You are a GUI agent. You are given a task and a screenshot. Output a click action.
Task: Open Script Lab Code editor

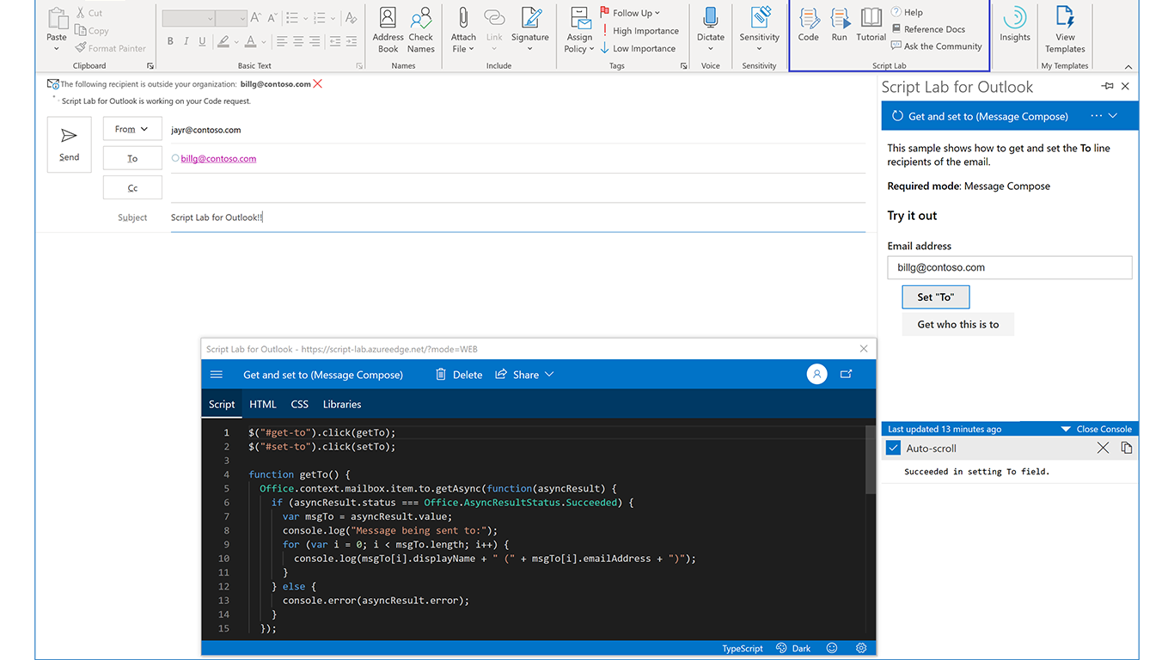click(x=808, y=25)
